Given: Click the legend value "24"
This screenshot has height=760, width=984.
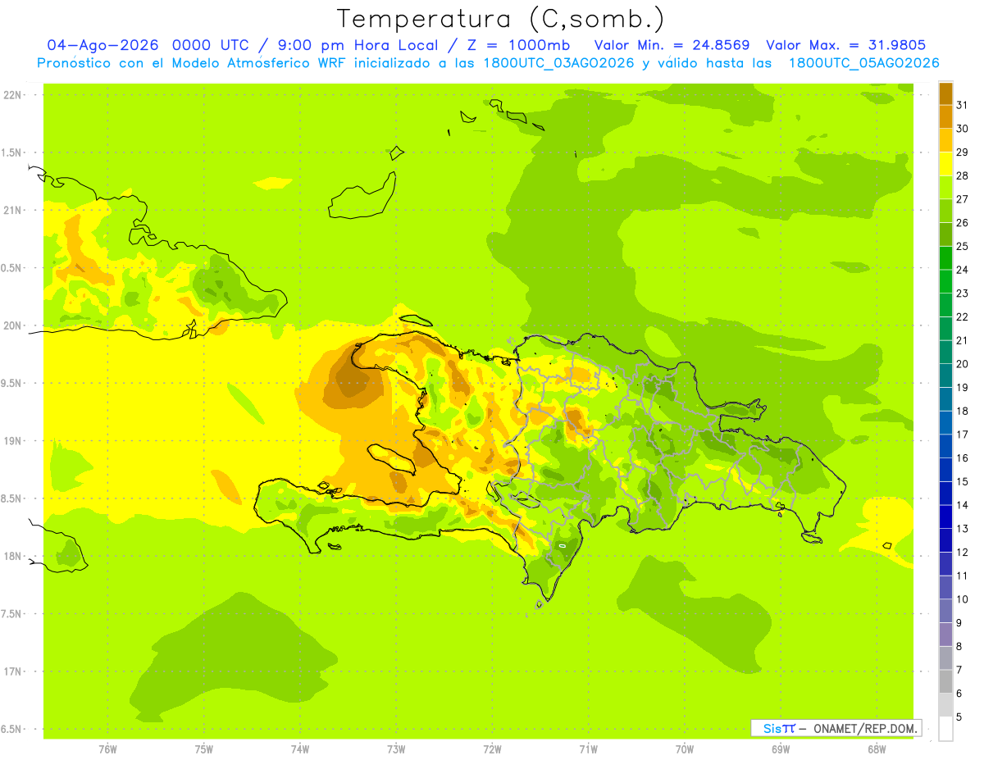Looking at the screenshot, I should point(963,269).
